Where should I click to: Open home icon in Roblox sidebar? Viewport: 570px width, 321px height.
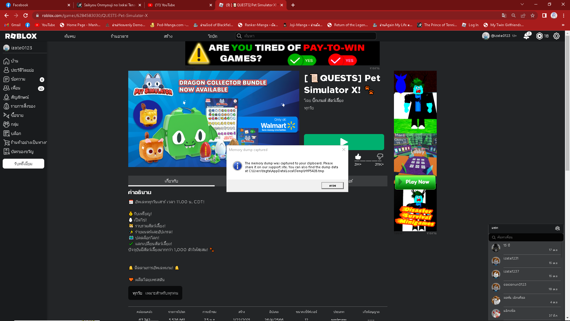click(7, 61)
